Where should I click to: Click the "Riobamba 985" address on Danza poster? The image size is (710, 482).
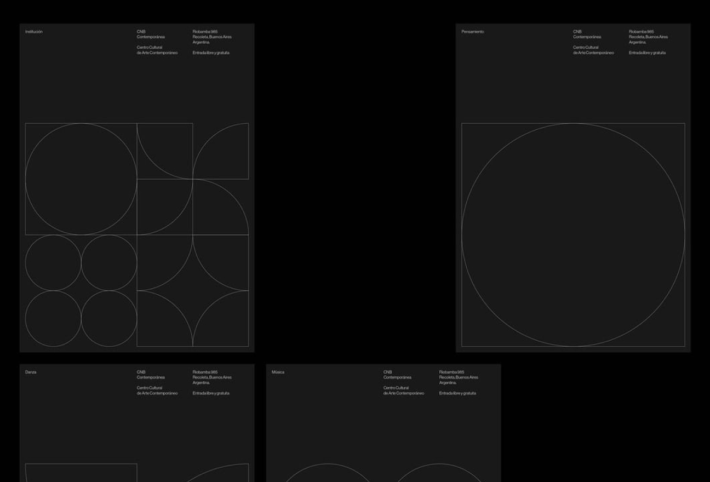pos(212,377)
